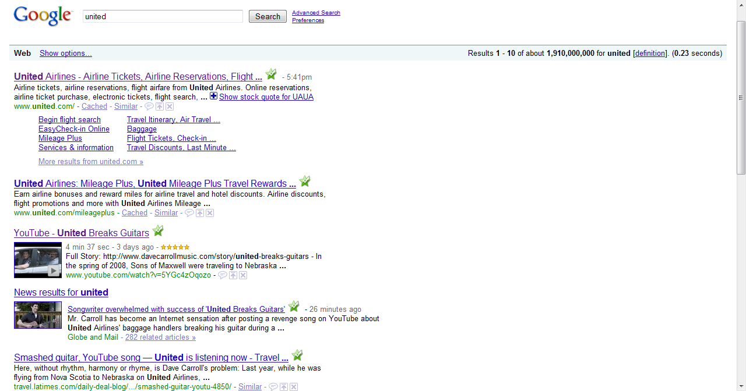Promote the United mileageplus result with the up-arrow icon
Screen dimensions: 746x391
(x=200, y=213)
